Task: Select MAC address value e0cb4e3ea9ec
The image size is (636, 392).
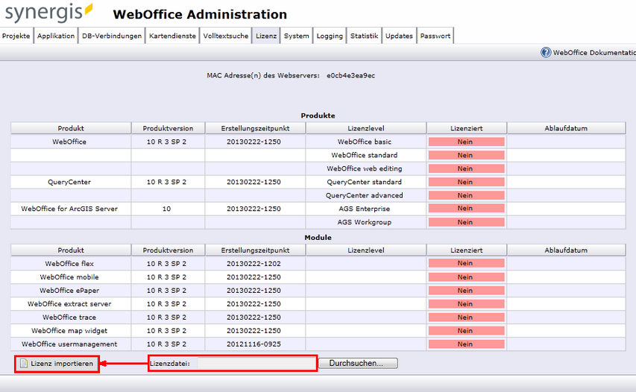Action: [351, 75]
